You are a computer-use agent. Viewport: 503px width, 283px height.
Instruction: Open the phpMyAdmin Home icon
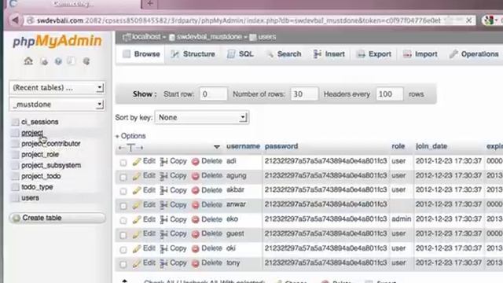(28, 61)
